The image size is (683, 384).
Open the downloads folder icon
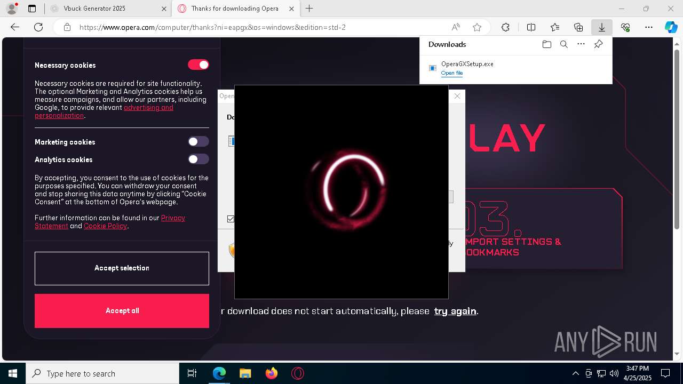[546, 44]
